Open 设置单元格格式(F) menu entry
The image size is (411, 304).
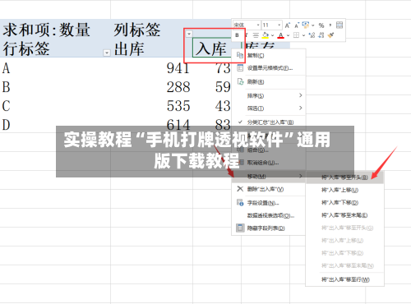(269, 68)
